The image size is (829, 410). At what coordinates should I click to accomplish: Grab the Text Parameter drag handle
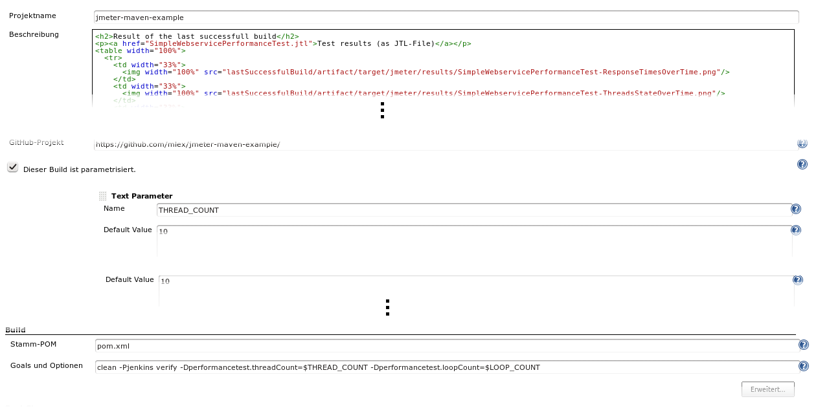click(x=102, y=196)
